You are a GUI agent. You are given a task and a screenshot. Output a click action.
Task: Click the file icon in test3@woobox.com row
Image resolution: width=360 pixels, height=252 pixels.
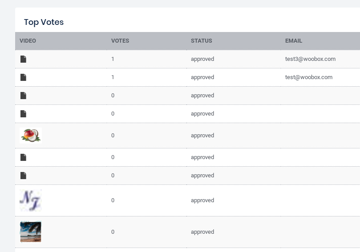click(23, 59)
